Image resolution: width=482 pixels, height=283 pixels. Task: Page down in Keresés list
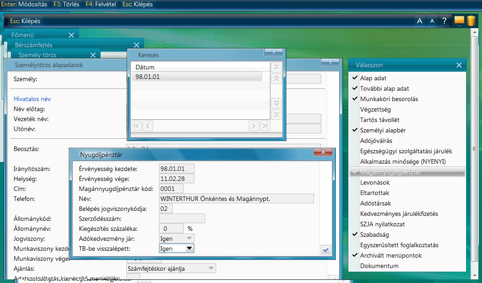coord(276,103)
